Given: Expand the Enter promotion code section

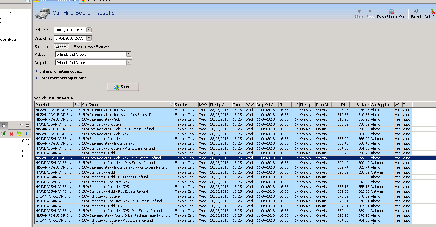Looking at the screenshot, I should (x=60, y=71).
